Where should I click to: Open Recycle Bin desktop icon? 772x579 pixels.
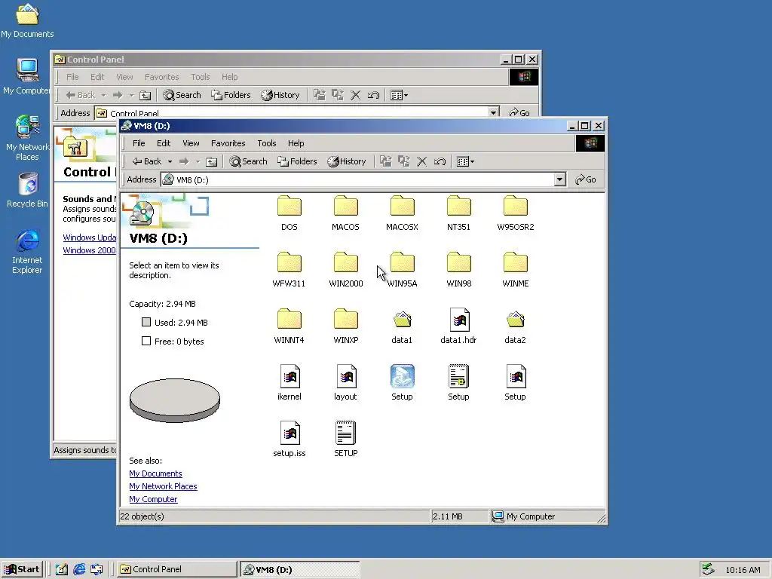point(28,190)
